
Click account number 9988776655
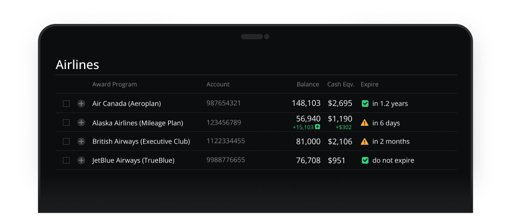pos(225,160)
